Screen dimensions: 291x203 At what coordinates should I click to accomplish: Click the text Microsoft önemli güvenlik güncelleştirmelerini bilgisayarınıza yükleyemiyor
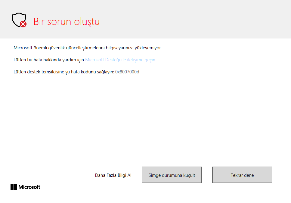88,48
